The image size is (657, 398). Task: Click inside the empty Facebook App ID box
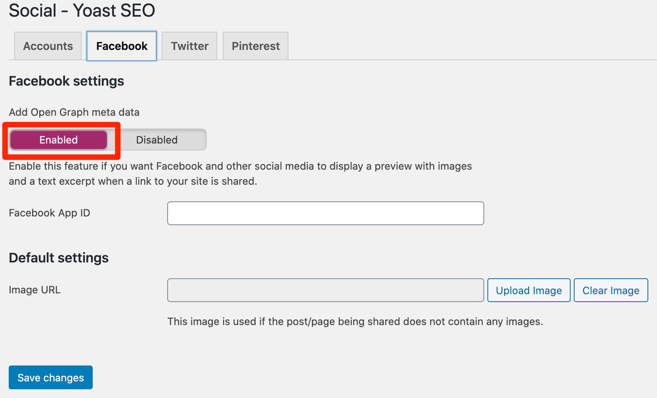point(325,213)
